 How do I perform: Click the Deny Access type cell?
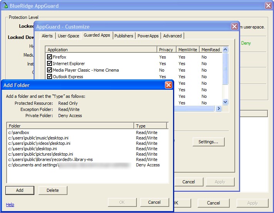click(148, 165)
